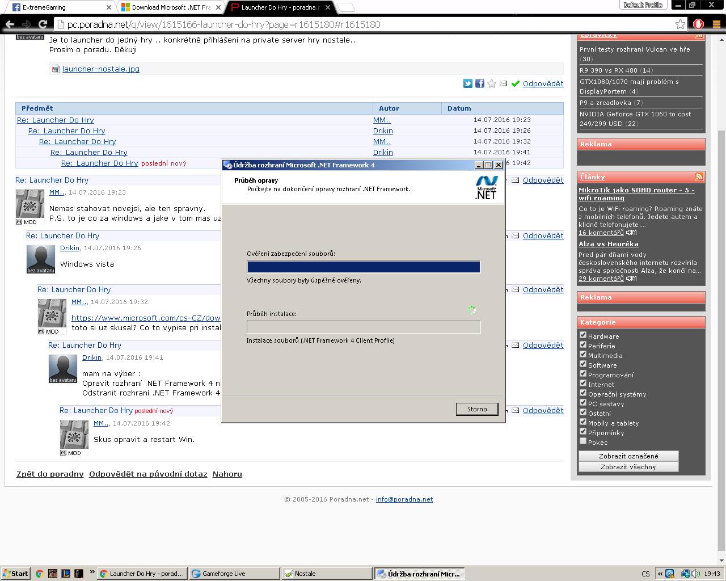Open the volume speaker tray icon
Screen dimensions: 726x581
[x=695, y=574]
